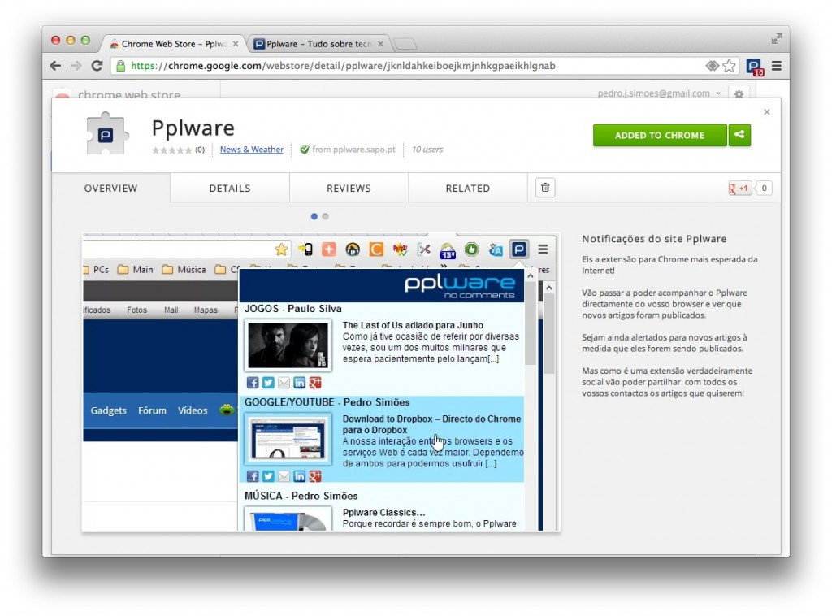This screenshot has width=832, height=616.
Task: Click the Pplware P extension icon in the toolbar
Action: pyautogui.click(x=518, y=249)
